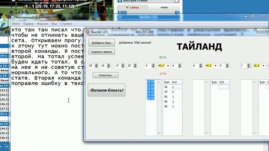
Task: Toggle the Быстрая ставка checkbox
Action: (177, 1)
